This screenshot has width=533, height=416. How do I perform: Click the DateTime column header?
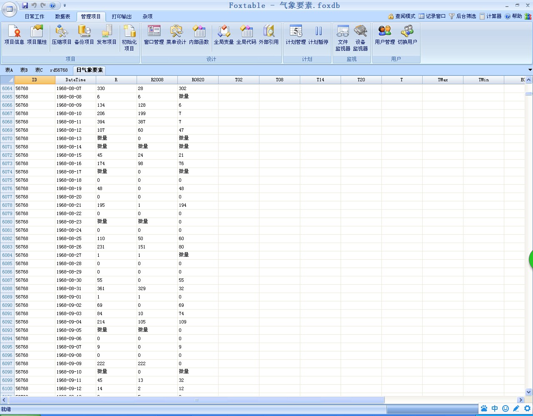click(x=75, y=80)
